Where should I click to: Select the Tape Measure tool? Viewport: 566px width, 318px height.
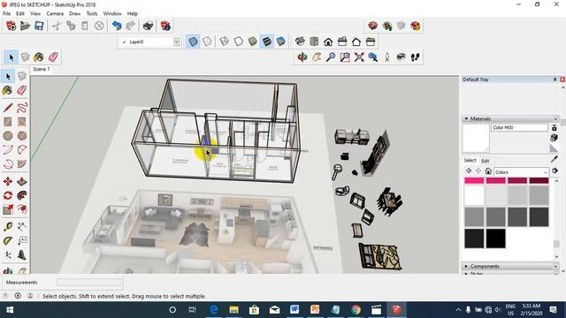(8, 226)
